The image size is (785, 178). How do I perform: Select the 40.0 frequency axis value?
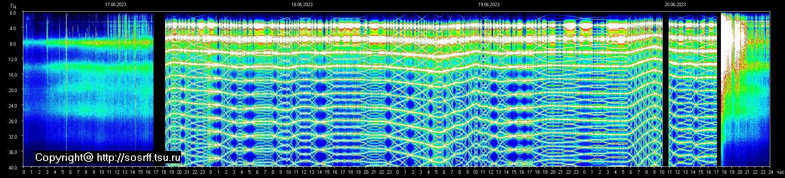13,168
